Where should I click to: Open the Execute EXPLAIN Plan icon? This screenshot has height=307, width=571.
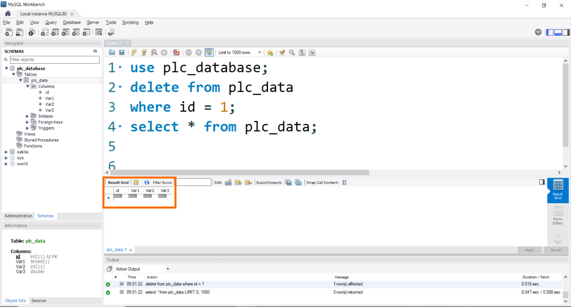pos(154,52)
